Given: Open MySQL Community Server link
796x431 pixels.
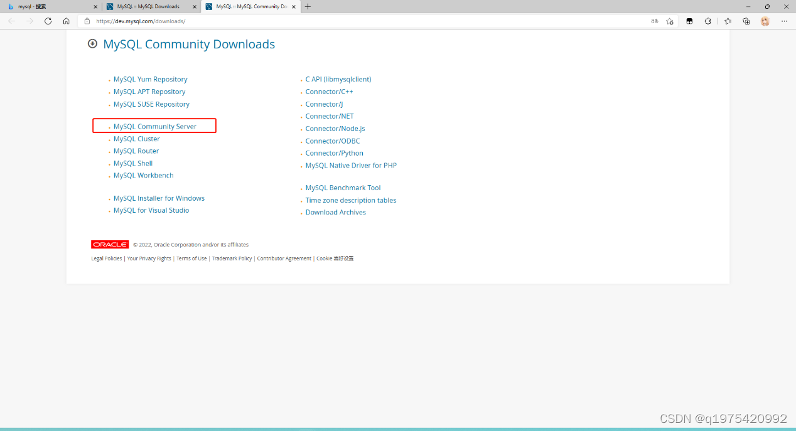Looking at the screenshot, I should (155, 126).
